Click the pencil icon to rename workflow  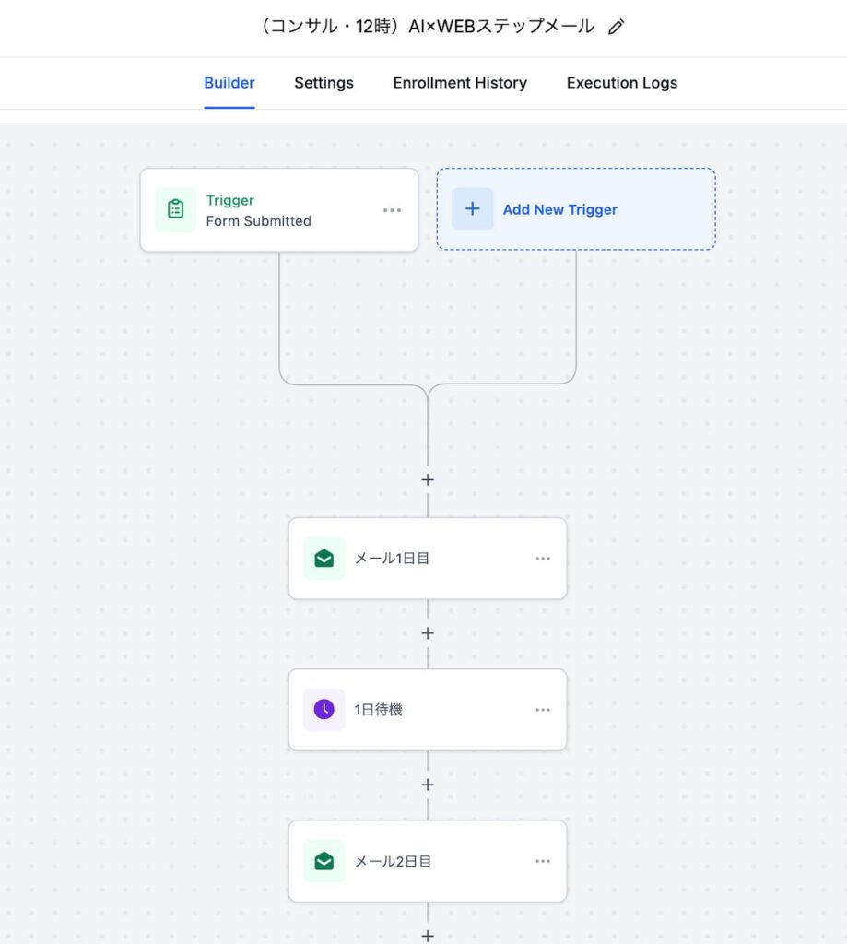[617, 28]
